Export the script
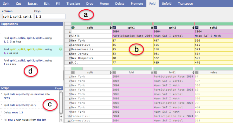Screen dimensions: 233x123 [59, 88]
